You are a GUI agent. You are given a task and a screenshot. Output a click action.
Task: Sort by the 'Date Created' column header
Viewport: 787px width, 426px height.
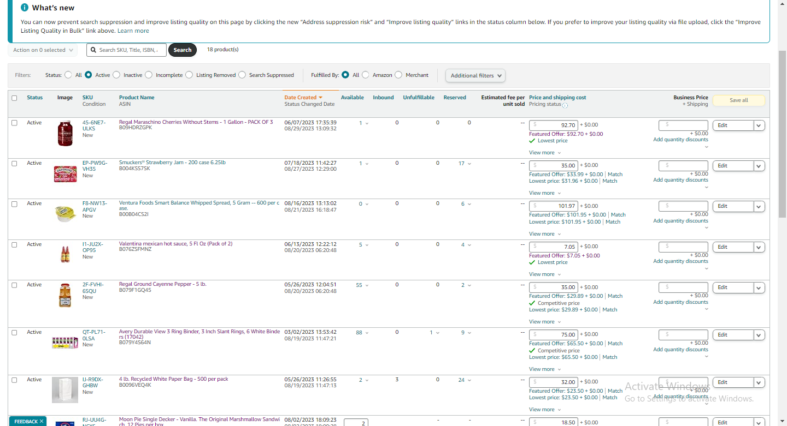pyautogui.click(x=303, y=98)
